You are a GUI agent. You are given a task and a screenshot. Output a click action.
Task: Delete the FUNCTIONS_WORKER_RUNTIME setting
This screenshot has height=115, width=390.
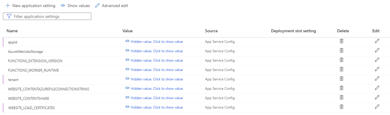click(x=341, y=69)
